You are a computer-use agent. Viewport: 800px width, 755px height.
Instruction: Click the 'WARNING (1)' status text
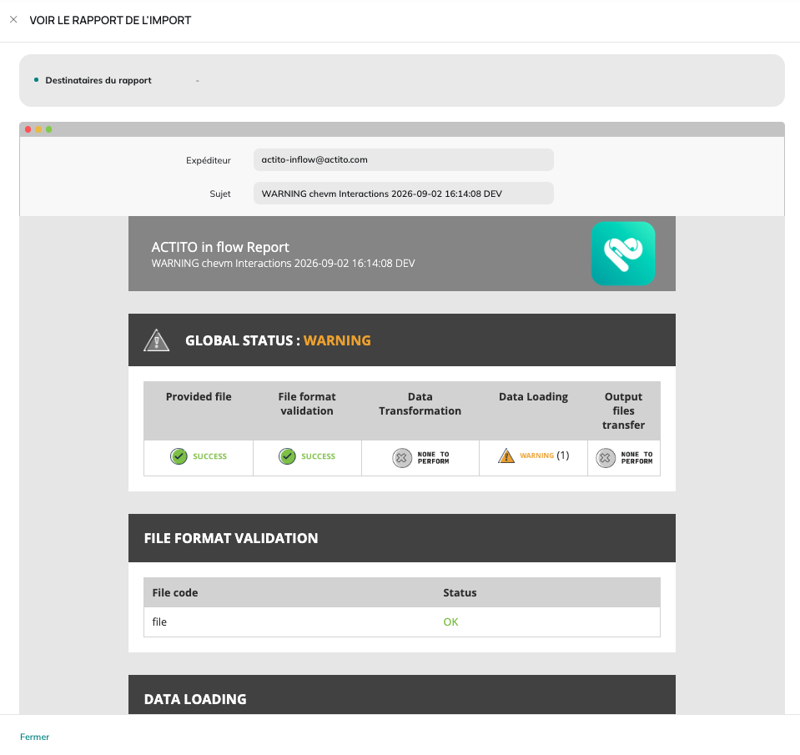click(545, 455)
